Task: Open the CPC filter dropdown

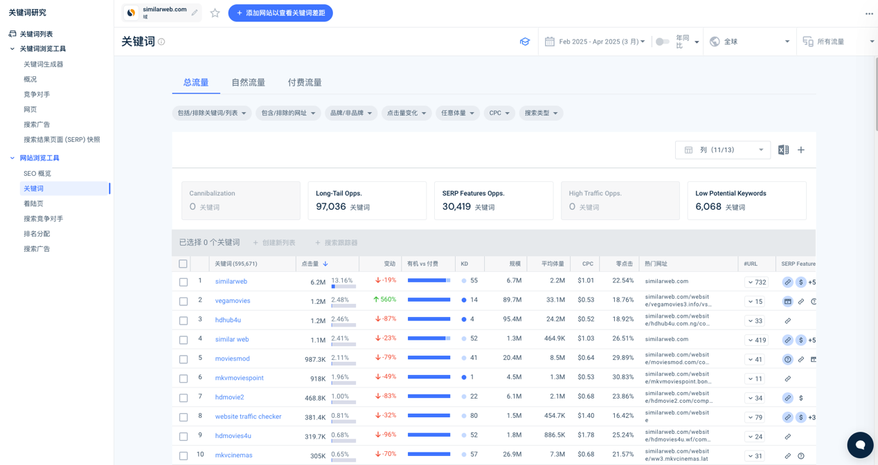Action: click(499, 113)
